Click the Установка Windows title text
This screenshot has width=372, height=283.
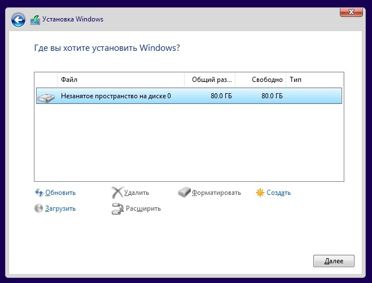click(73, 19)
